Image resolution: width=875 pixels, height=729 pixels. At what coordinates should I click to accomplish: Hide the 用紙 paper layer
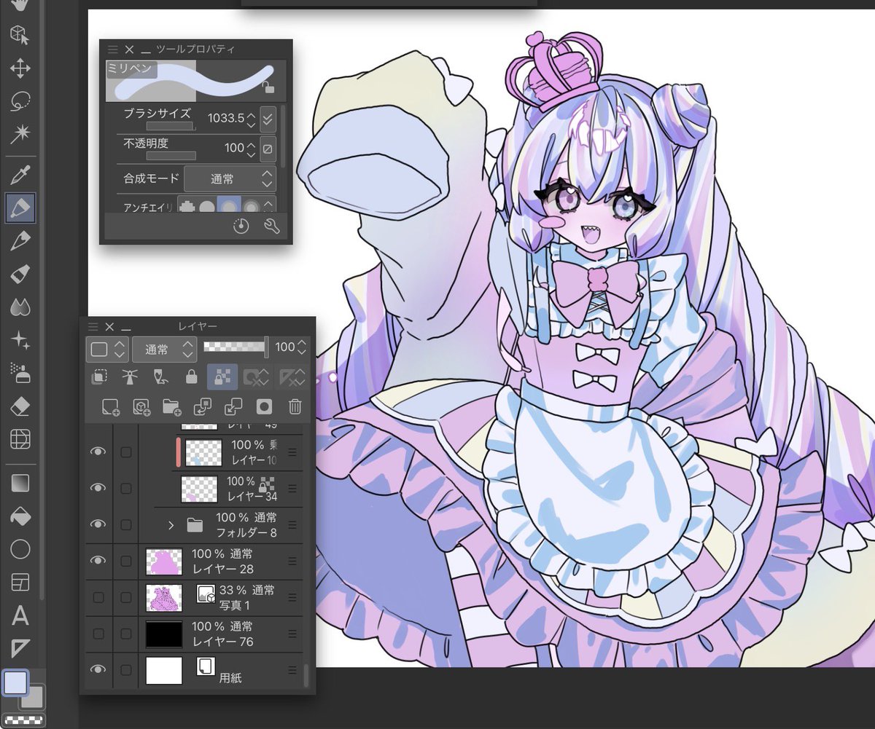pyautogui.click(x=98, y=670)
